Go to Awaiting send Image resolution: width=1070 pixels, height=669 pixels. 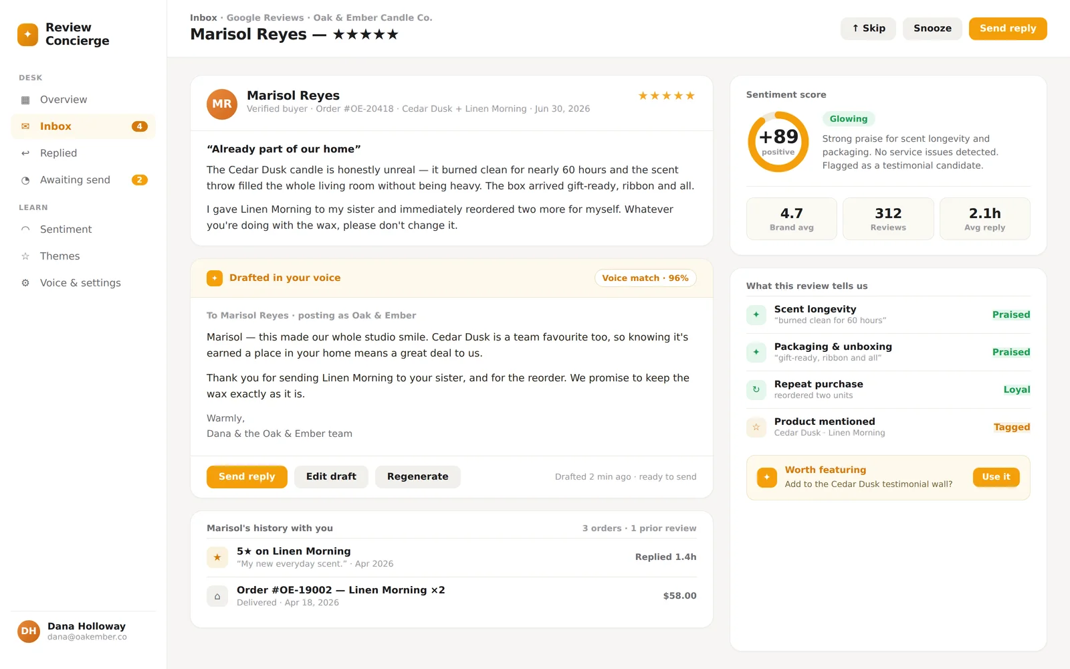coord(83,180)
